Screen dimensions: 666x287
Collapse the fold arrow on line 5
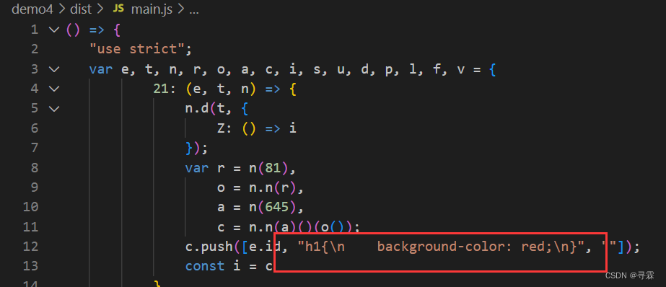coord(54,108)
